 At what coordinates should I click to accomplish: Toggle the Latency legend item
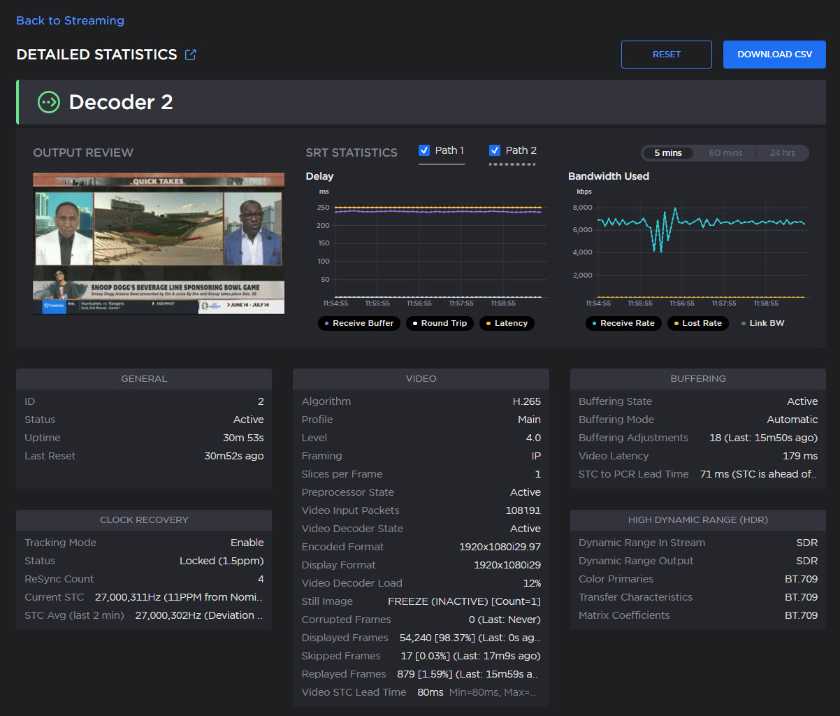point(507,323)
